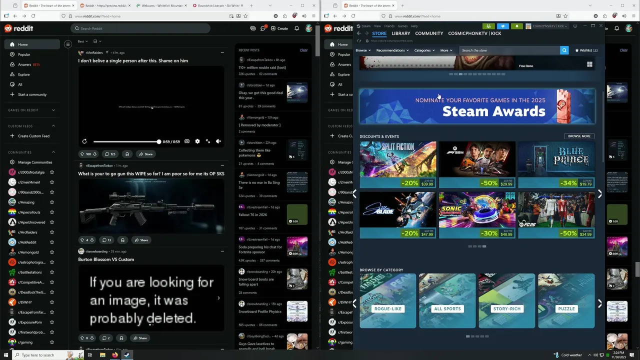Open Steam friends activity green icon
The height and width of the screenshot is (360, 640).
coord(488,26)
